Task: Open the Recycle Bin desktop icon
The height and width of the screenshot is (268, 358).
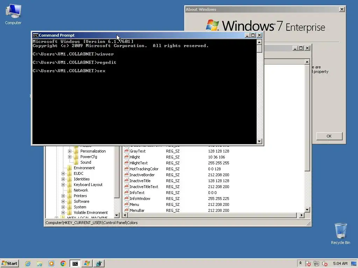Action: (341, 234)
